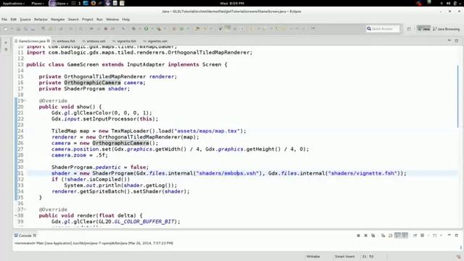This screenshot has width=464, height=261.
Task: Open the Run dropdown arrow
Action: (152, 29)
